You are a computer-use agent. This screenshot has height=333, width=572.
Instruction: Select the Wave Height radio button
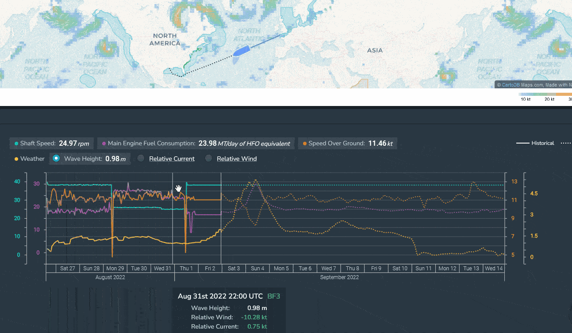(x=56, y=159)
